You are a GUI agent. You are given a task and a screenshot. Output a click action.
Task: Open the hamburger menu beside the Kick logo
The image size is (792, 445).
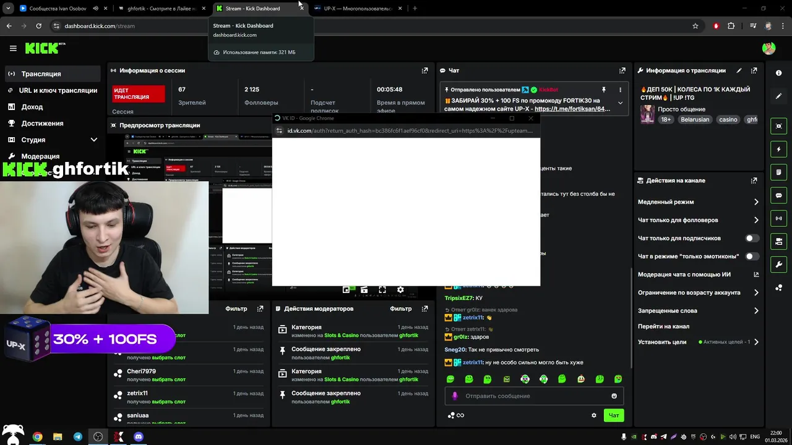(13, 48)
